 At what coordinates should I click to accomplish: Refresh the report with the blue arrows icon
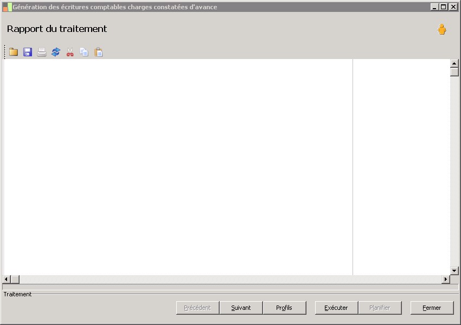pos(56,52)
